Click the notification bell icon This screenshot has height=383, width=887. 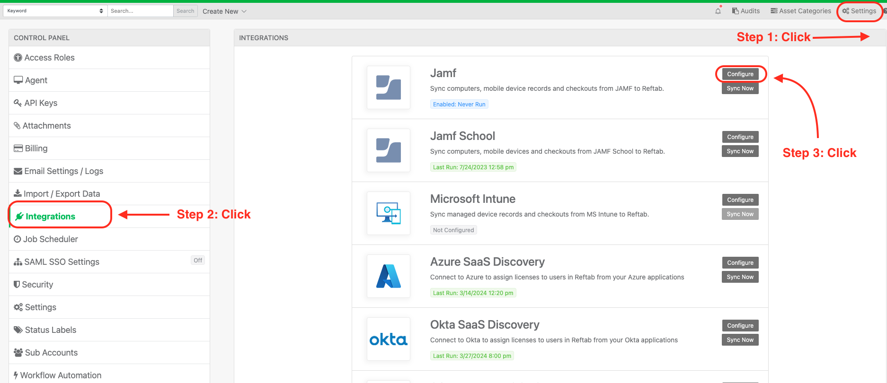pyautogui.click(x=718, y=11)
